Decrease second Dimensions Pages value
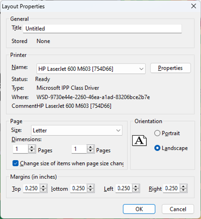201x219 pixels. tap(90, 151)
